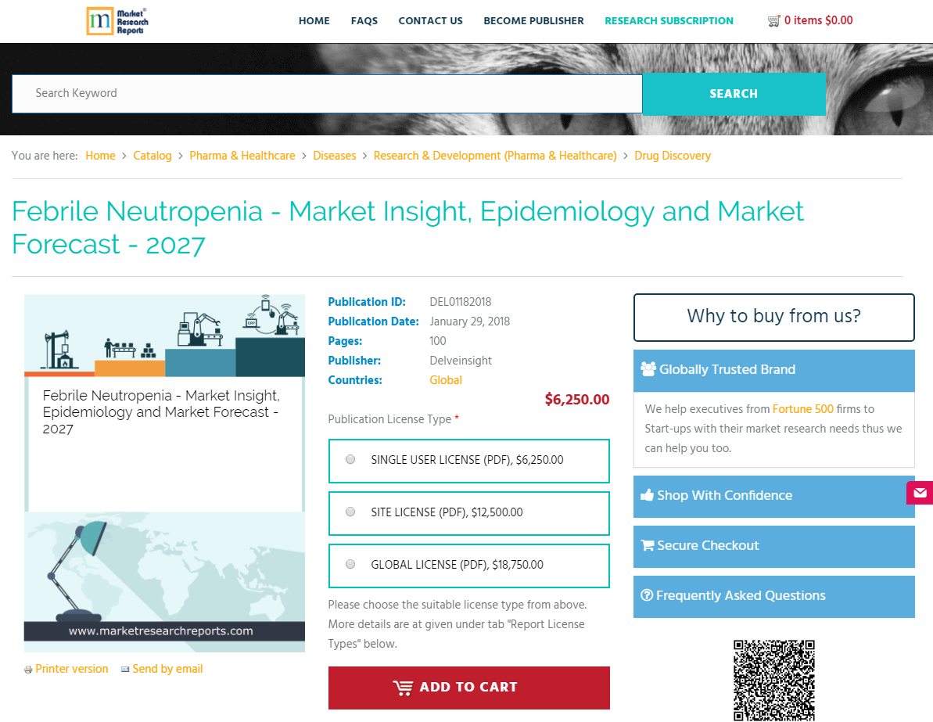Screen dimensions: 933x722
Task: Click the Globally Trusted Brand people icon
Action: point(648,369)
